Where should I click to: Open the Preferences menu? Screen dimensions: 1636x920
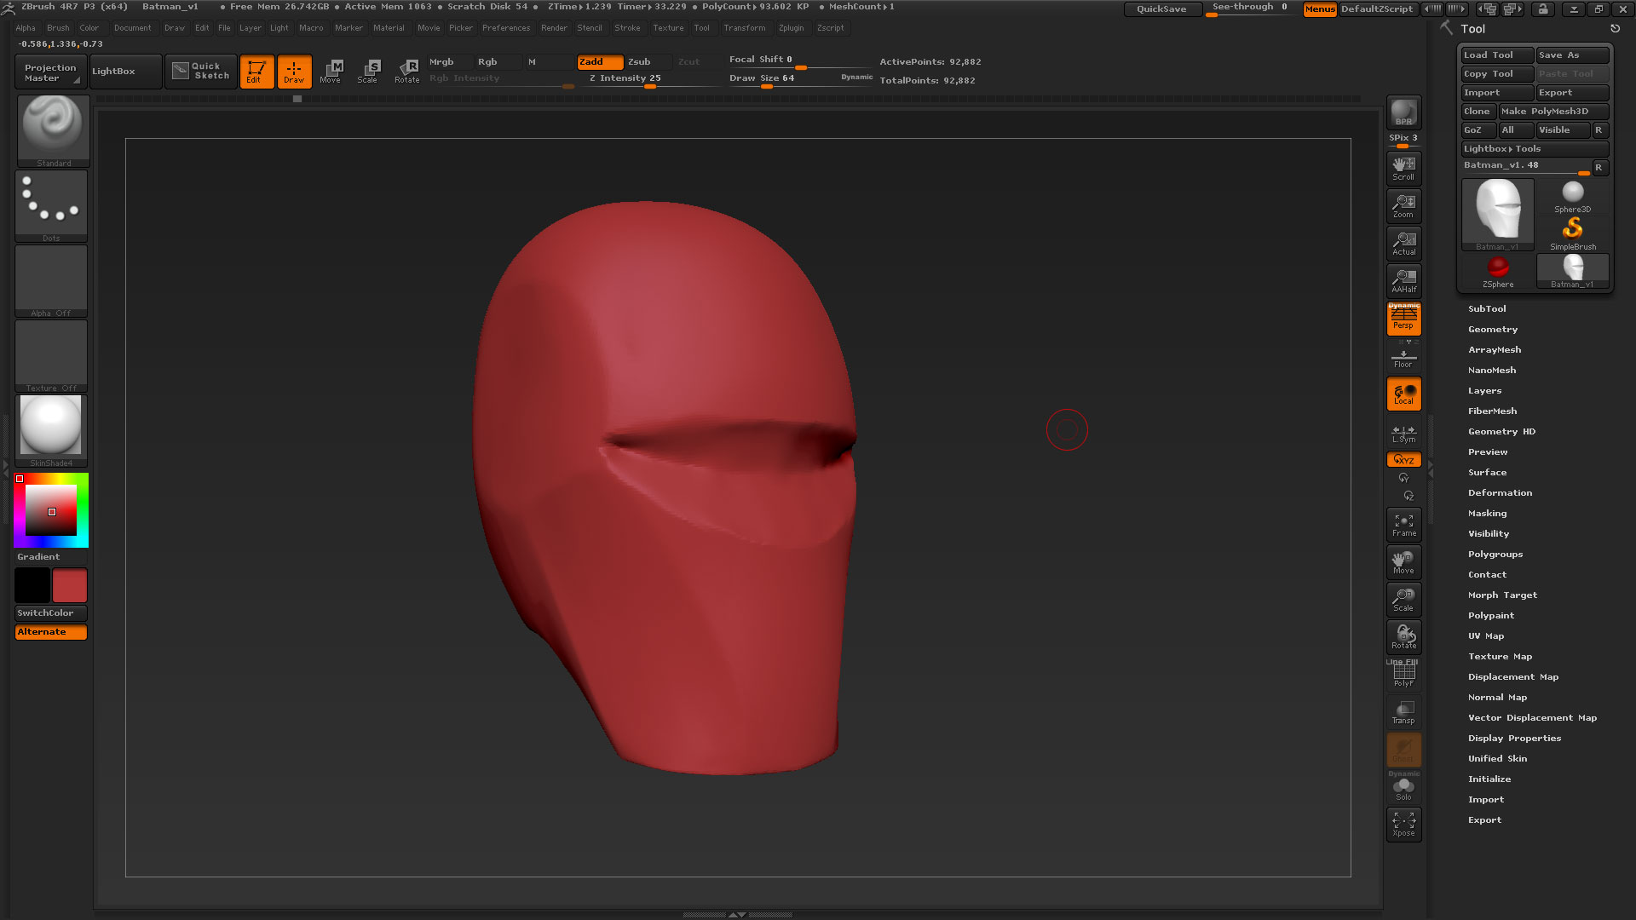(506, 28)
